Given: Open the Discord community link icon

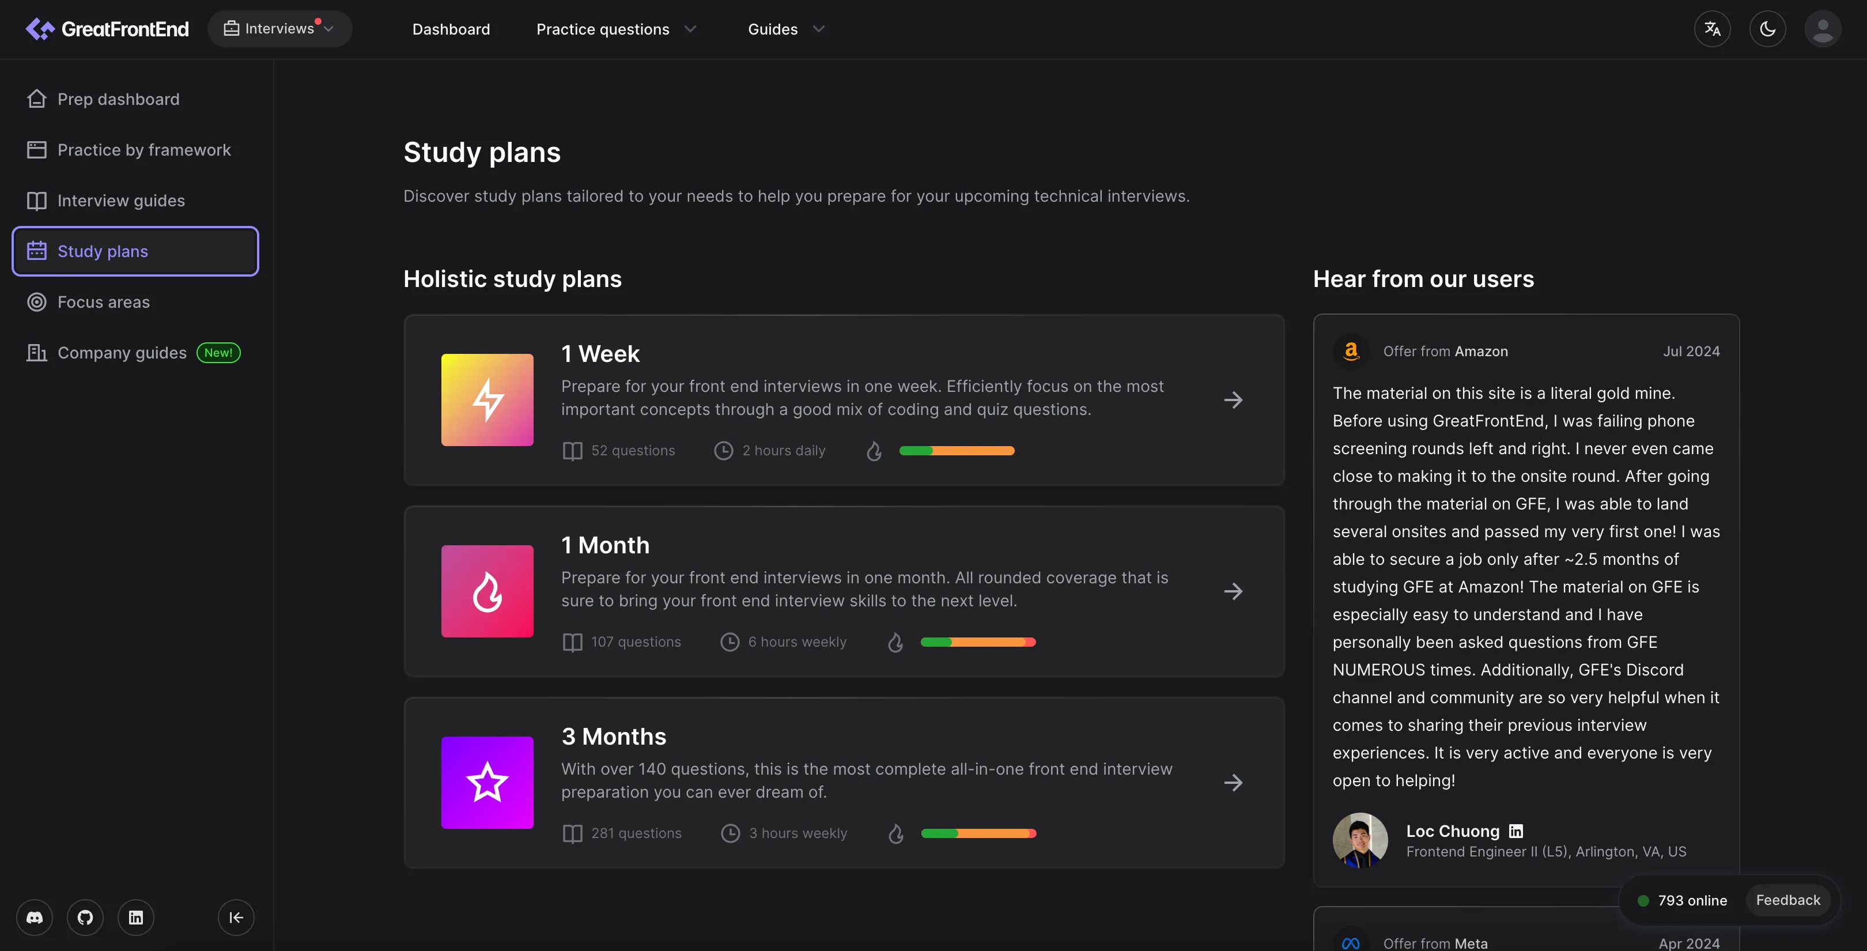Looking at the screenshot, I should click(x=35, y=918).
